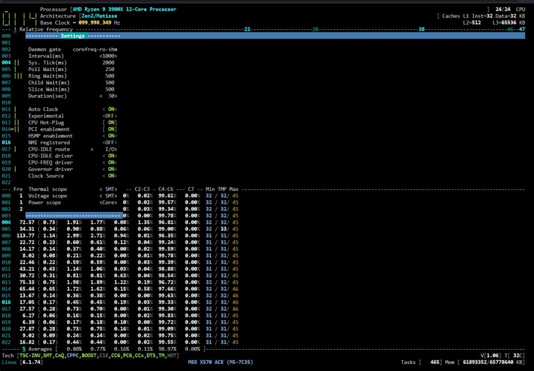Select Ring Wait(ms) value 500
This screenshot has width=534, height=371.
click(109, 76)
